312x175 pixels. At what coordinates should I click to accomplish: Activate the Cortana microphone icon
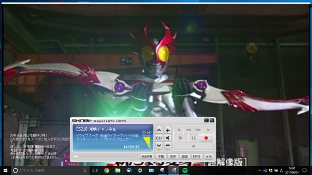(85, 171)
